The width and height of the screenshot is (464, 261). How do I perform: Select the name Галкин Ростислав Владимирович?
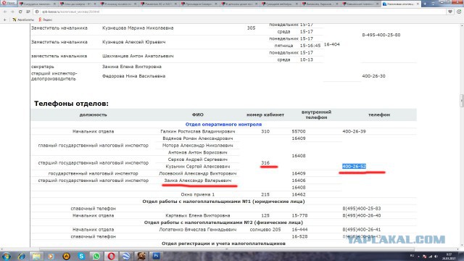(198, 131)
